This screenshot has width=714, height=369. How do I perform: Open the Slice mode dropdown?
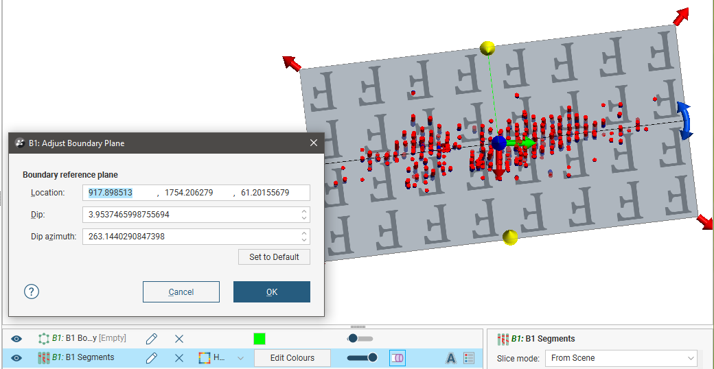(x=621, y=358)
